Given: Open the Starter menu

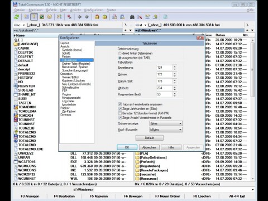Looking at the screenshot, I should click(x=111, y=10).
